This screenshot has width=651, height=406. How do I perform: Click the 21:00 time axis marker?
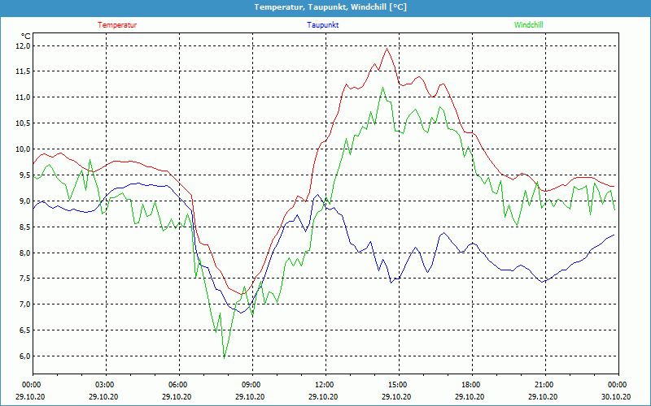coord(544,385)
